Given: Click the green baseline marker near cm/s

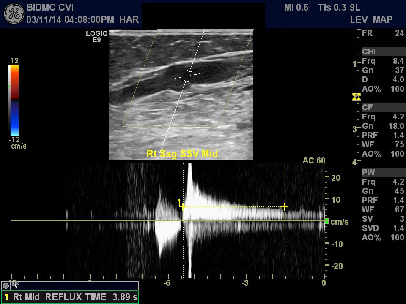Looking at the screenshot, I should coord(326,221).
